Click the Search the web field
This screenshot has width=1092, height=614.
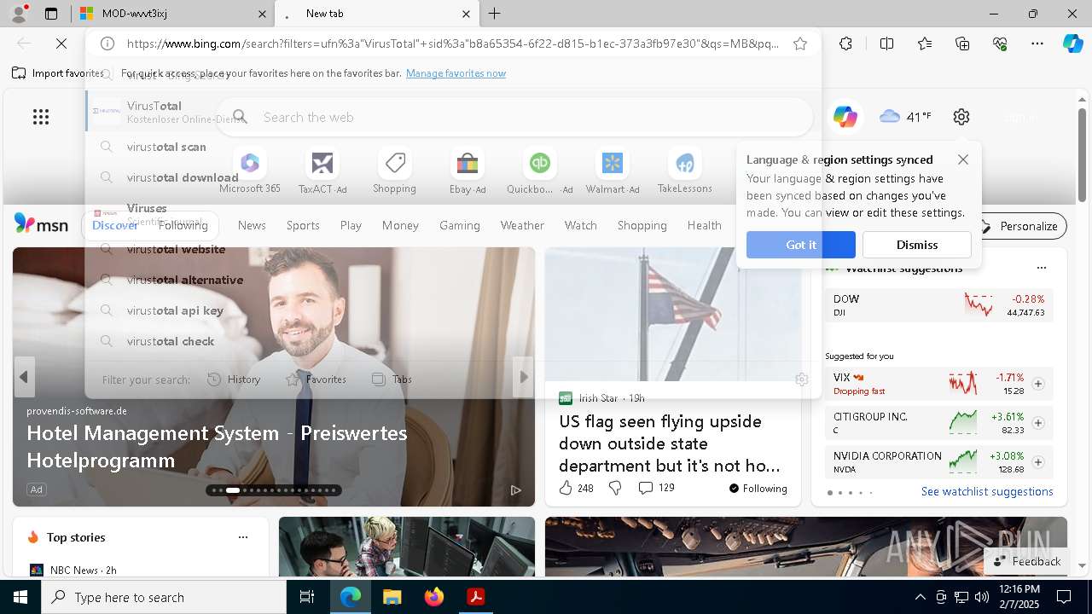(516, 117)
